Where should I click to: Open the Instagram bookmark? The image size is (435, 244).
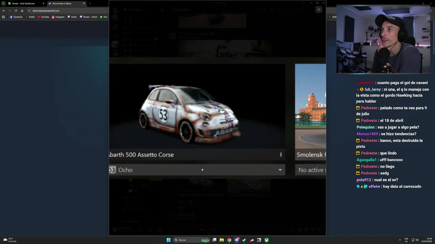[x=58, y=17]
